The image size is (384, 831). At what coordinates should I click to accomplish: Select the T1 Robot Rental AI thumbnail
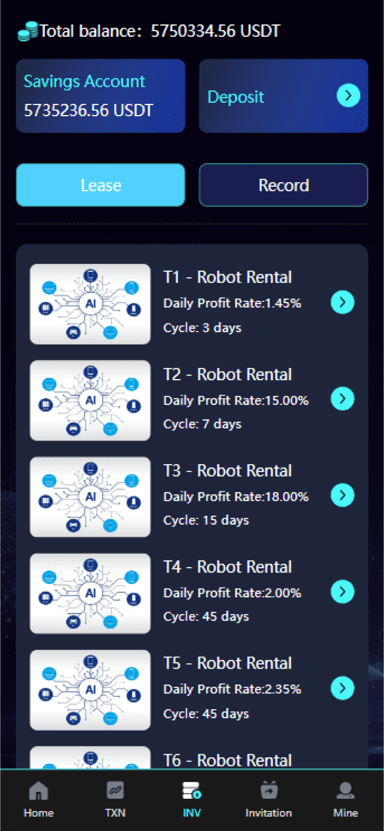pos(91,304)
